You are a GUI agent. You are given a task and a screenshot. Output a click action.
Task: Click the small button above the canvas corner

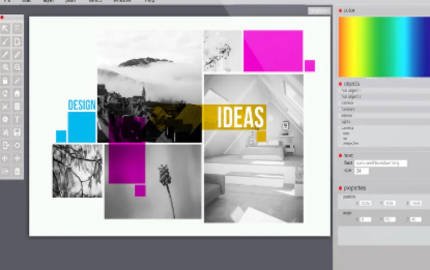[x=319, y=11]
